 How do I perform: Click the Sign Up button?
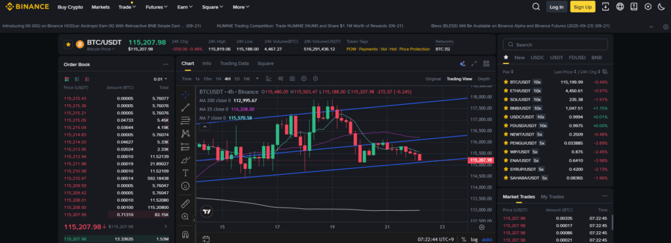coord(583,7)
